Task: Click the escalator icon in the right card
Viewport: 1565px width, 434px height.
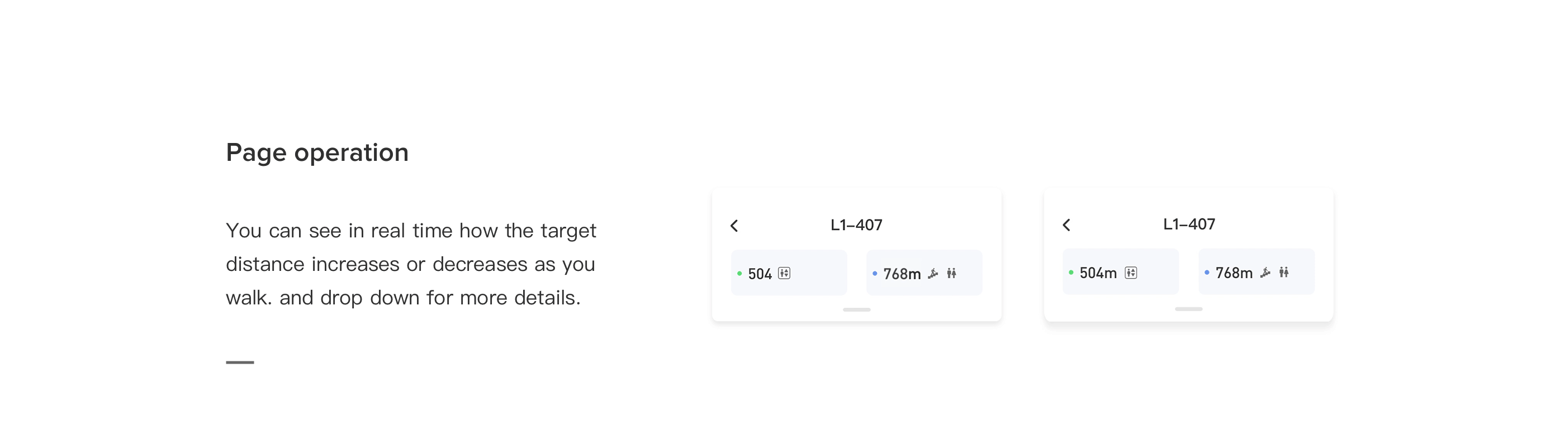Action: pos(1265,273)
